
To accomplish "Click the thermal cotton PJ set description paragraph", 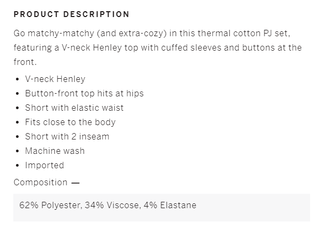I will point(158,47).
